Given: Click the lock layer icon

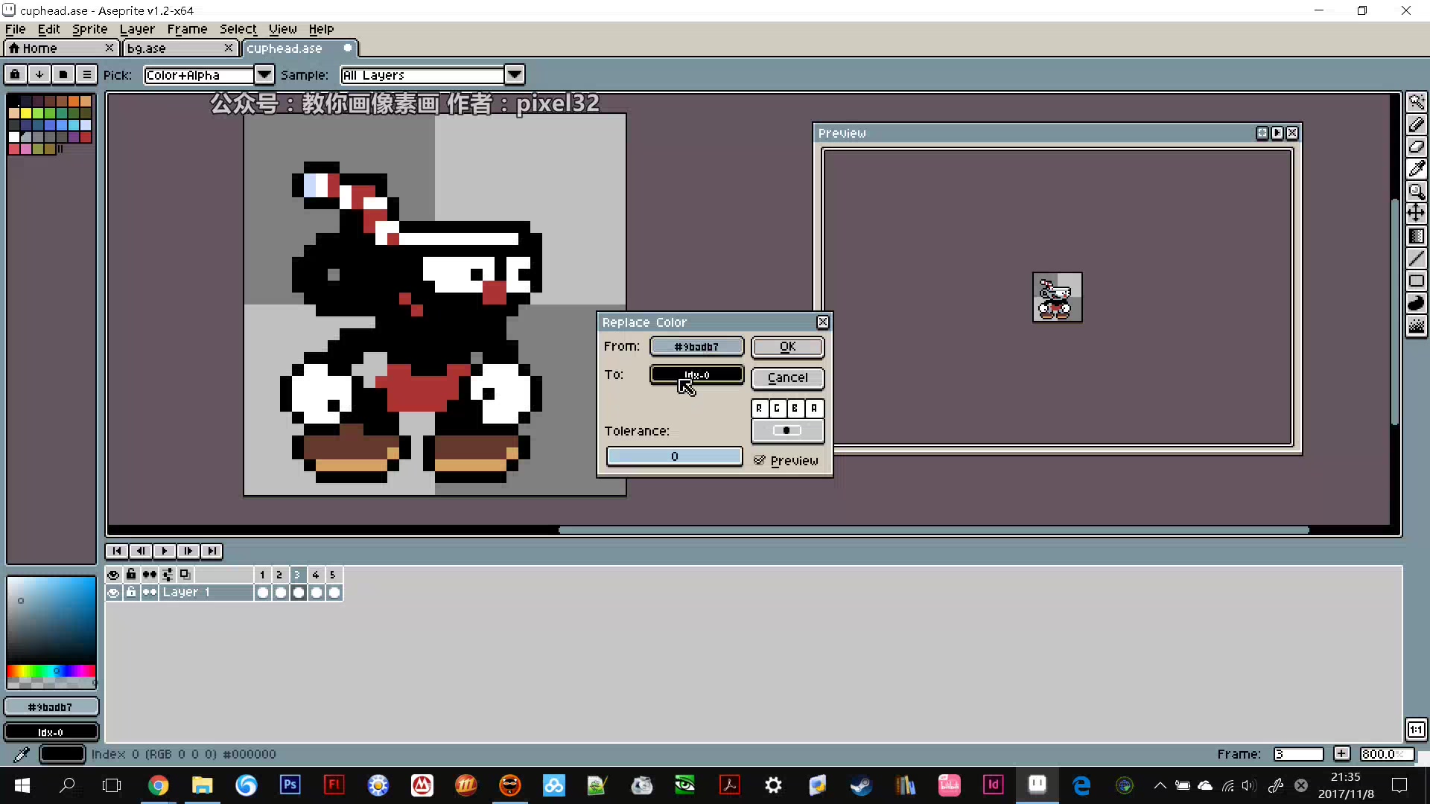Looking at the screenshot, I should point(130,592).
